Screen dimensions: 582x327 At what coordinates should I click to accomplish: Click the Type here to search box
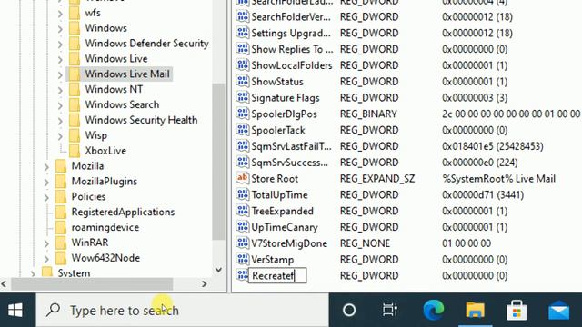[x=182, y=311]
